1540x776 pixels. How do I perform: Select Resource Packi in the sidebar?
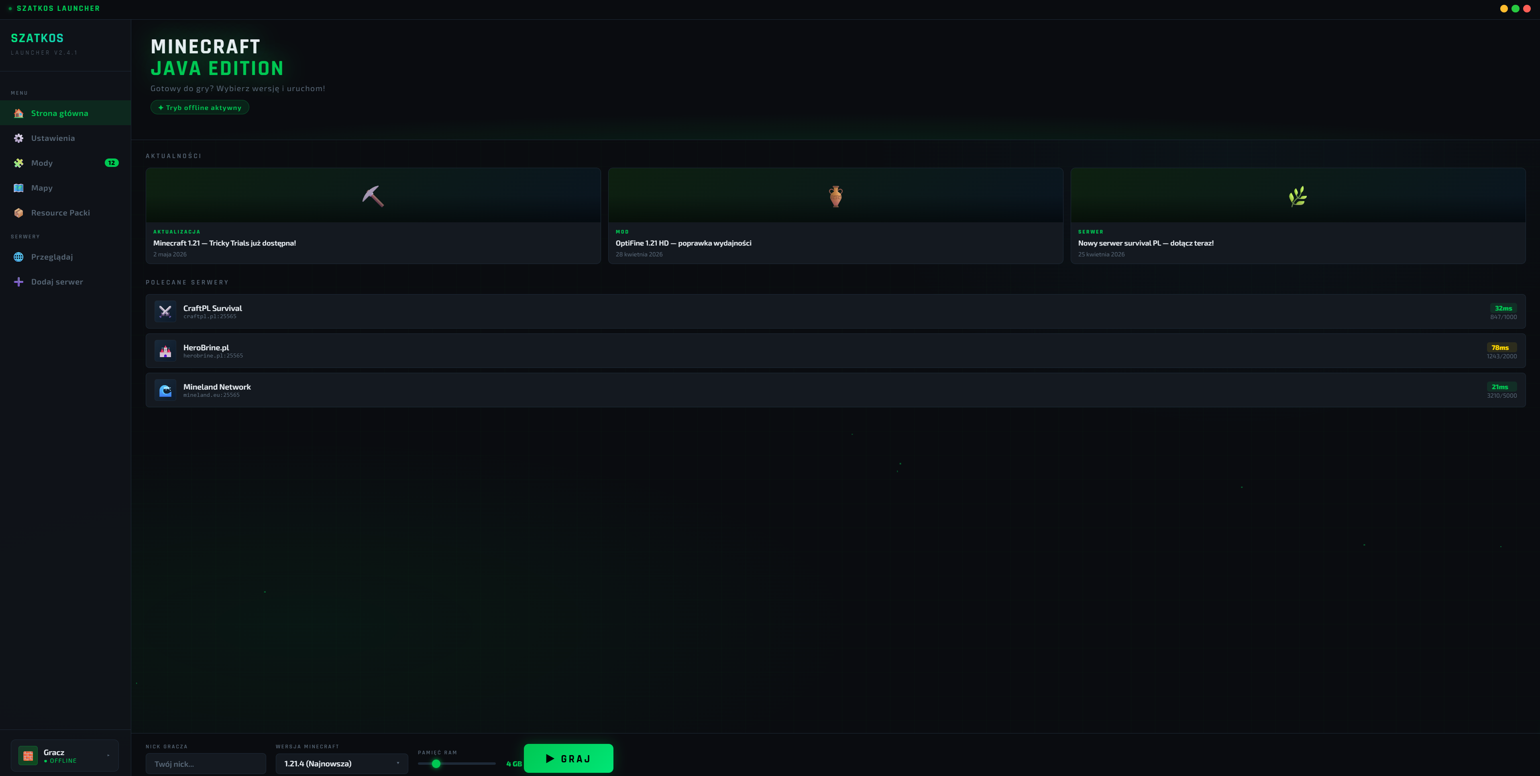tap(65, 213)
